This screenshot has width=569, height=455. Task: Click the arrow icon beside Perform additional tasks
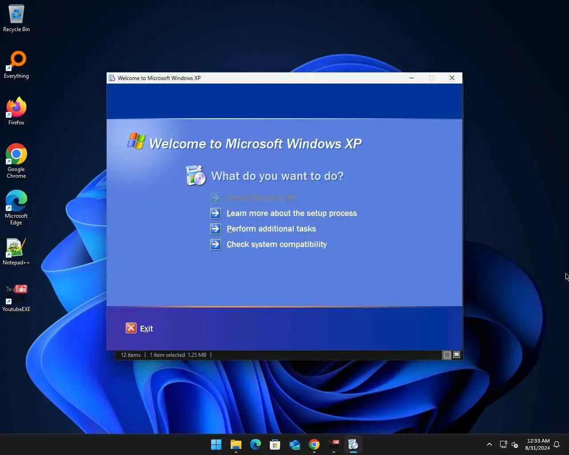pyautogui.click(x=216, y=229)
